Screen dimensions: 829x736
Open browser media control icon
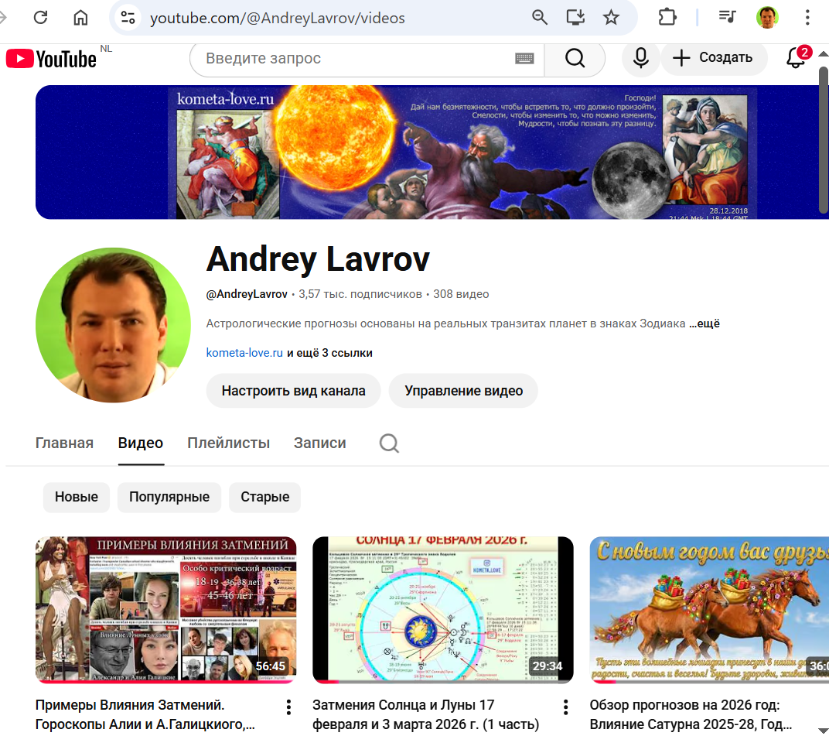(x=726, y=18)
